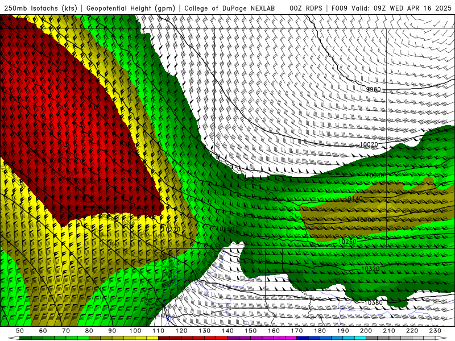This screenshot has height=341, width=455.
Task: Select the dark gray 200–205 kts legend swatch
Action: (372, 338)
